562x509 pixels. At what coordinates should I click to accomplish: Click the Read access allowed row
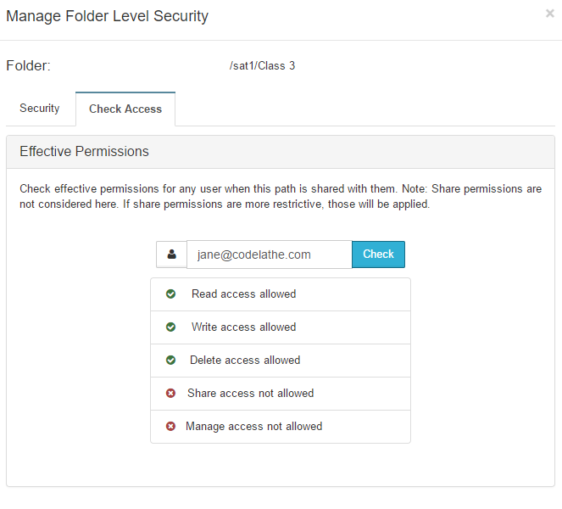tap(281, 294)
